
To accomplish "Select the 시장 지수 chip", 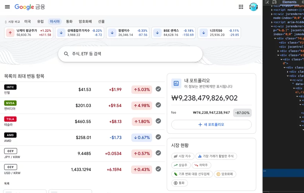I will (183, 156).
